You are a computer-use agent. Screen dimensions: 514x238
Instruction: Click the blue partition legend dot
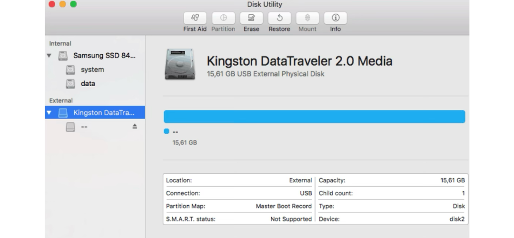pos(167,131)
